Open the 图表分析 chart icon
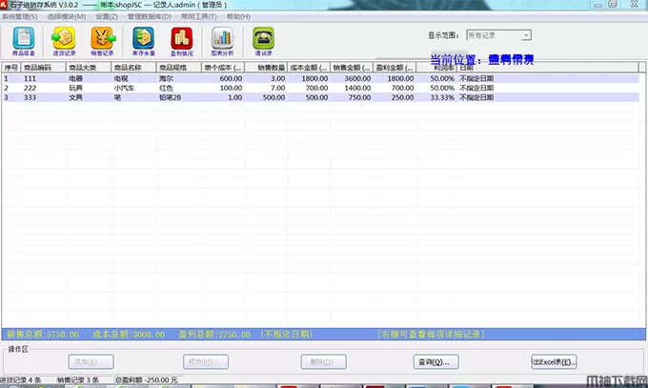The image size is (648, 388). tap(222, 40)
